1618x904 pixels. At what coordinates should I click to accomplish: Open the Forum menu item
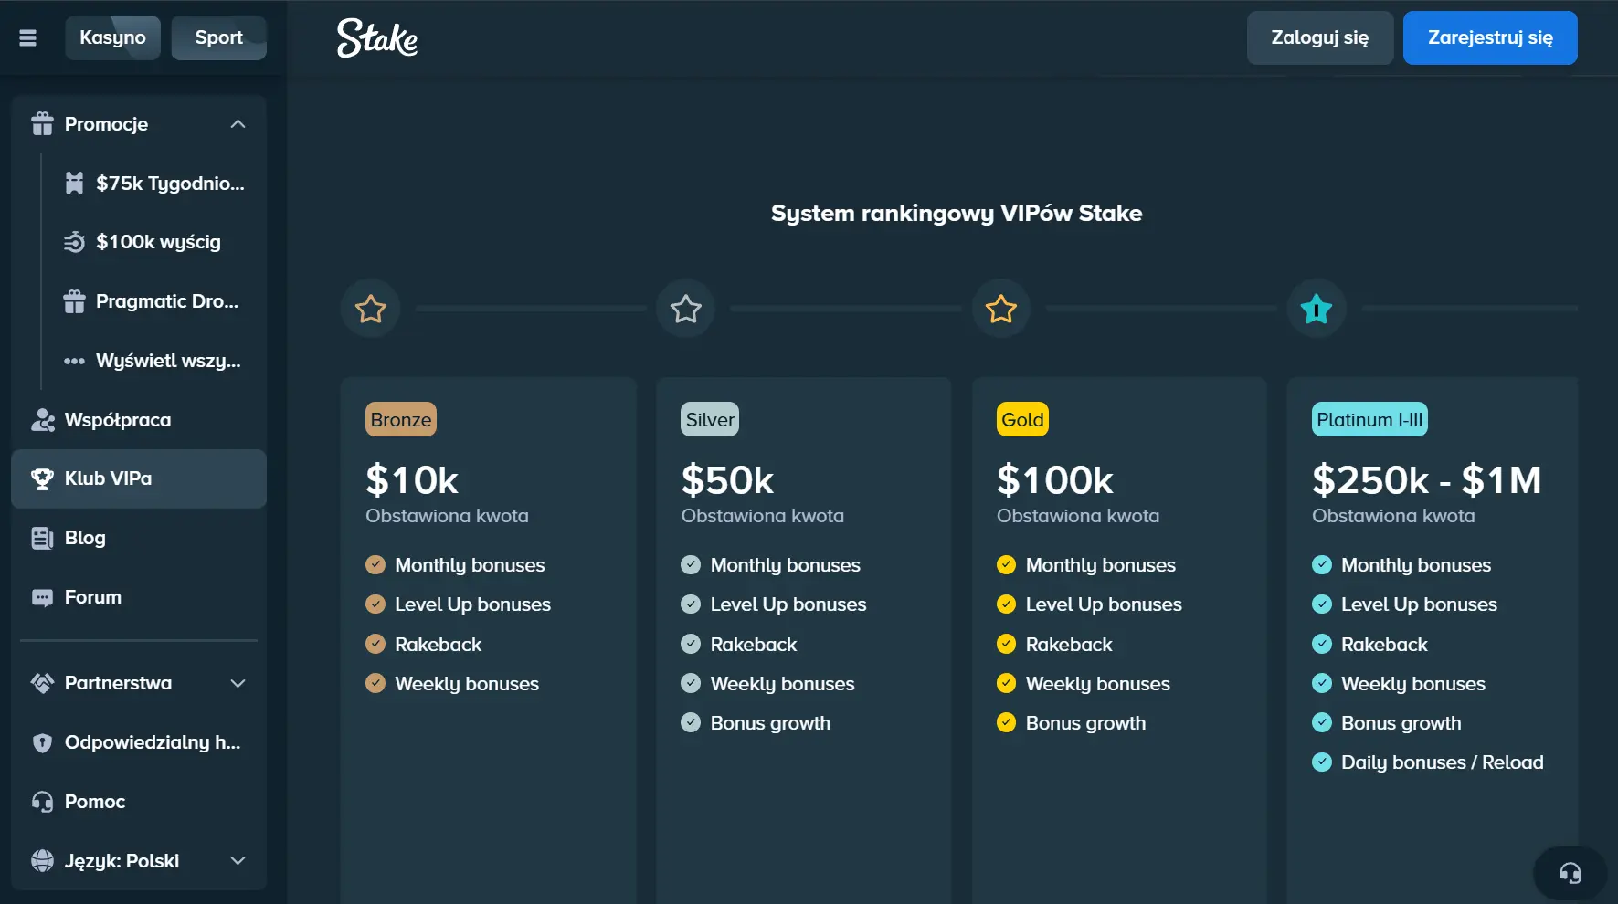click(x=139, y=597)
